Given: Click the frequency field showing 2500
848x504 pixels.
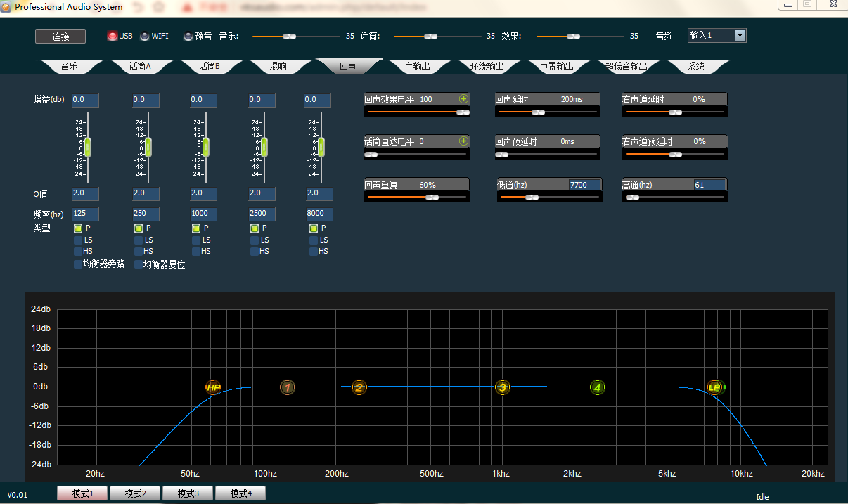Looking at the screenshot, I should tap(262, 214).
